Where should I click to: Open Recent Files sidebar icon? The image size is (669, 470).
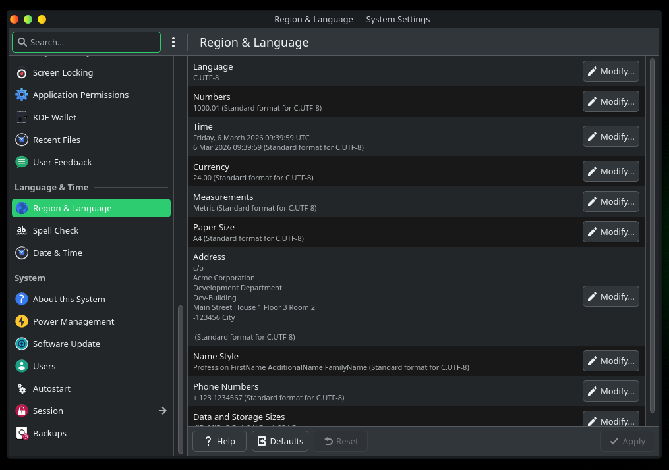pos(22,140)
